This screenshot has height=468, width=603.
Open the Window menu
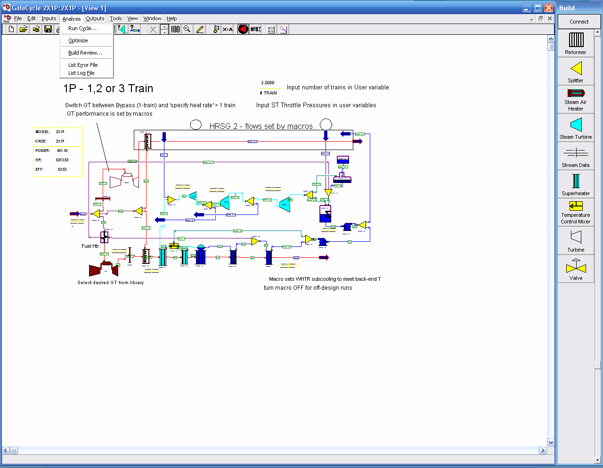153,18
